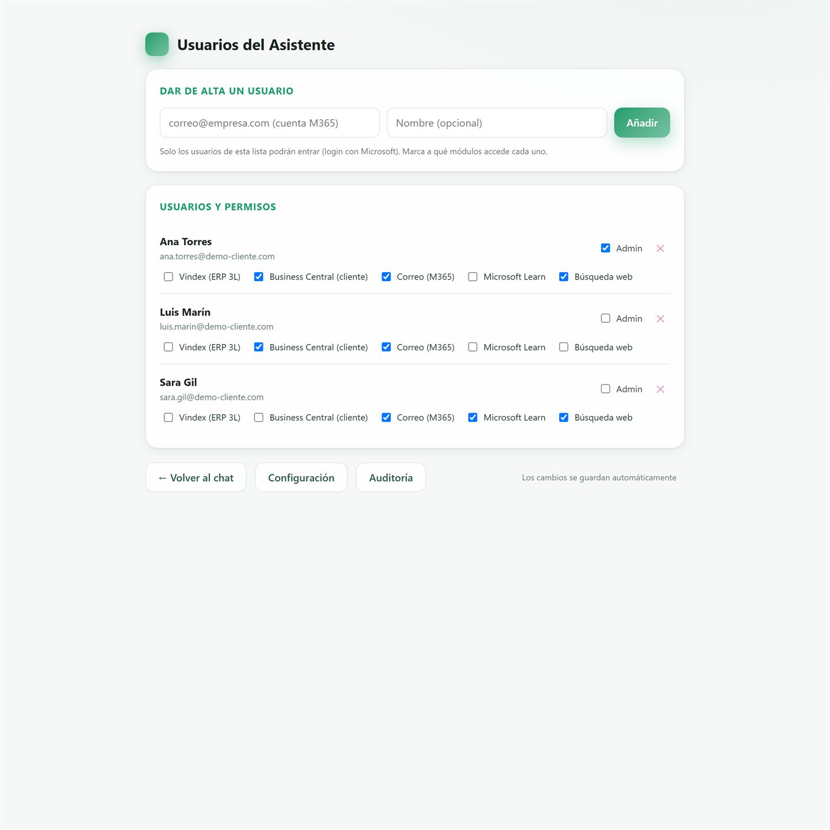The width and height of the screenshot is (830, 830).
Task: Disable Microsoft Learn for Sara Gil
Action: point(473,417)
